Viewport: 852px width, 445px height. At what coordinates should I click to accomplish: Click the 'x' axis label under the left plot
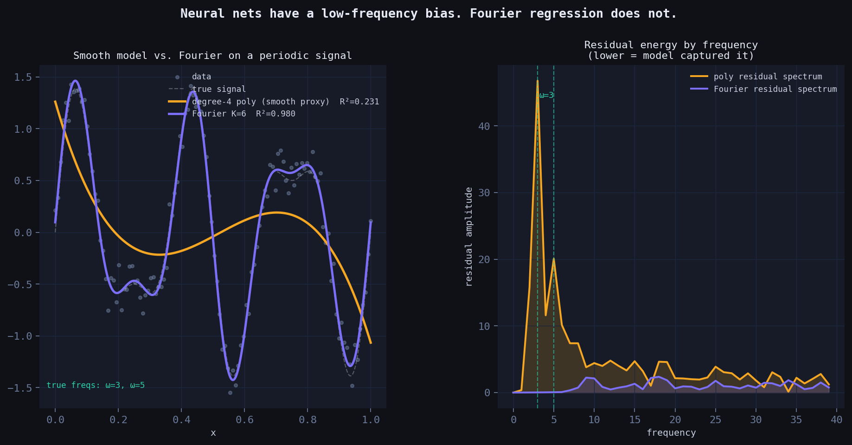pyautogui.click(x=213, y=433)
